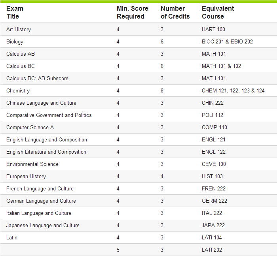Click the 'POLI 112' course cell
Screen dimensions: 277x256
212,115
